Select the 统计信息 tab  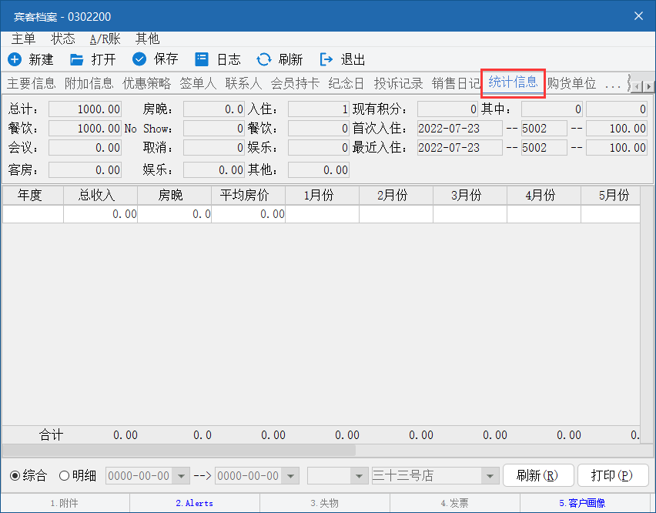click(x=513, y=82)
